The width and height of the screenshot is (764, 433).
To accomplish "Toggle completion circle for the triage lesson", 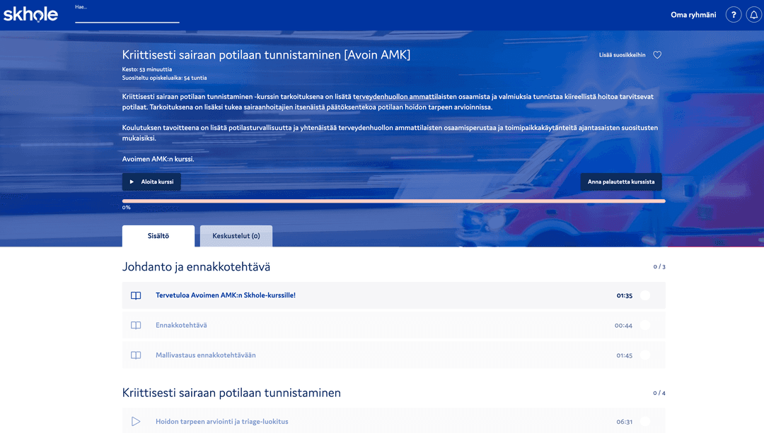I will (x=644, y=421).
